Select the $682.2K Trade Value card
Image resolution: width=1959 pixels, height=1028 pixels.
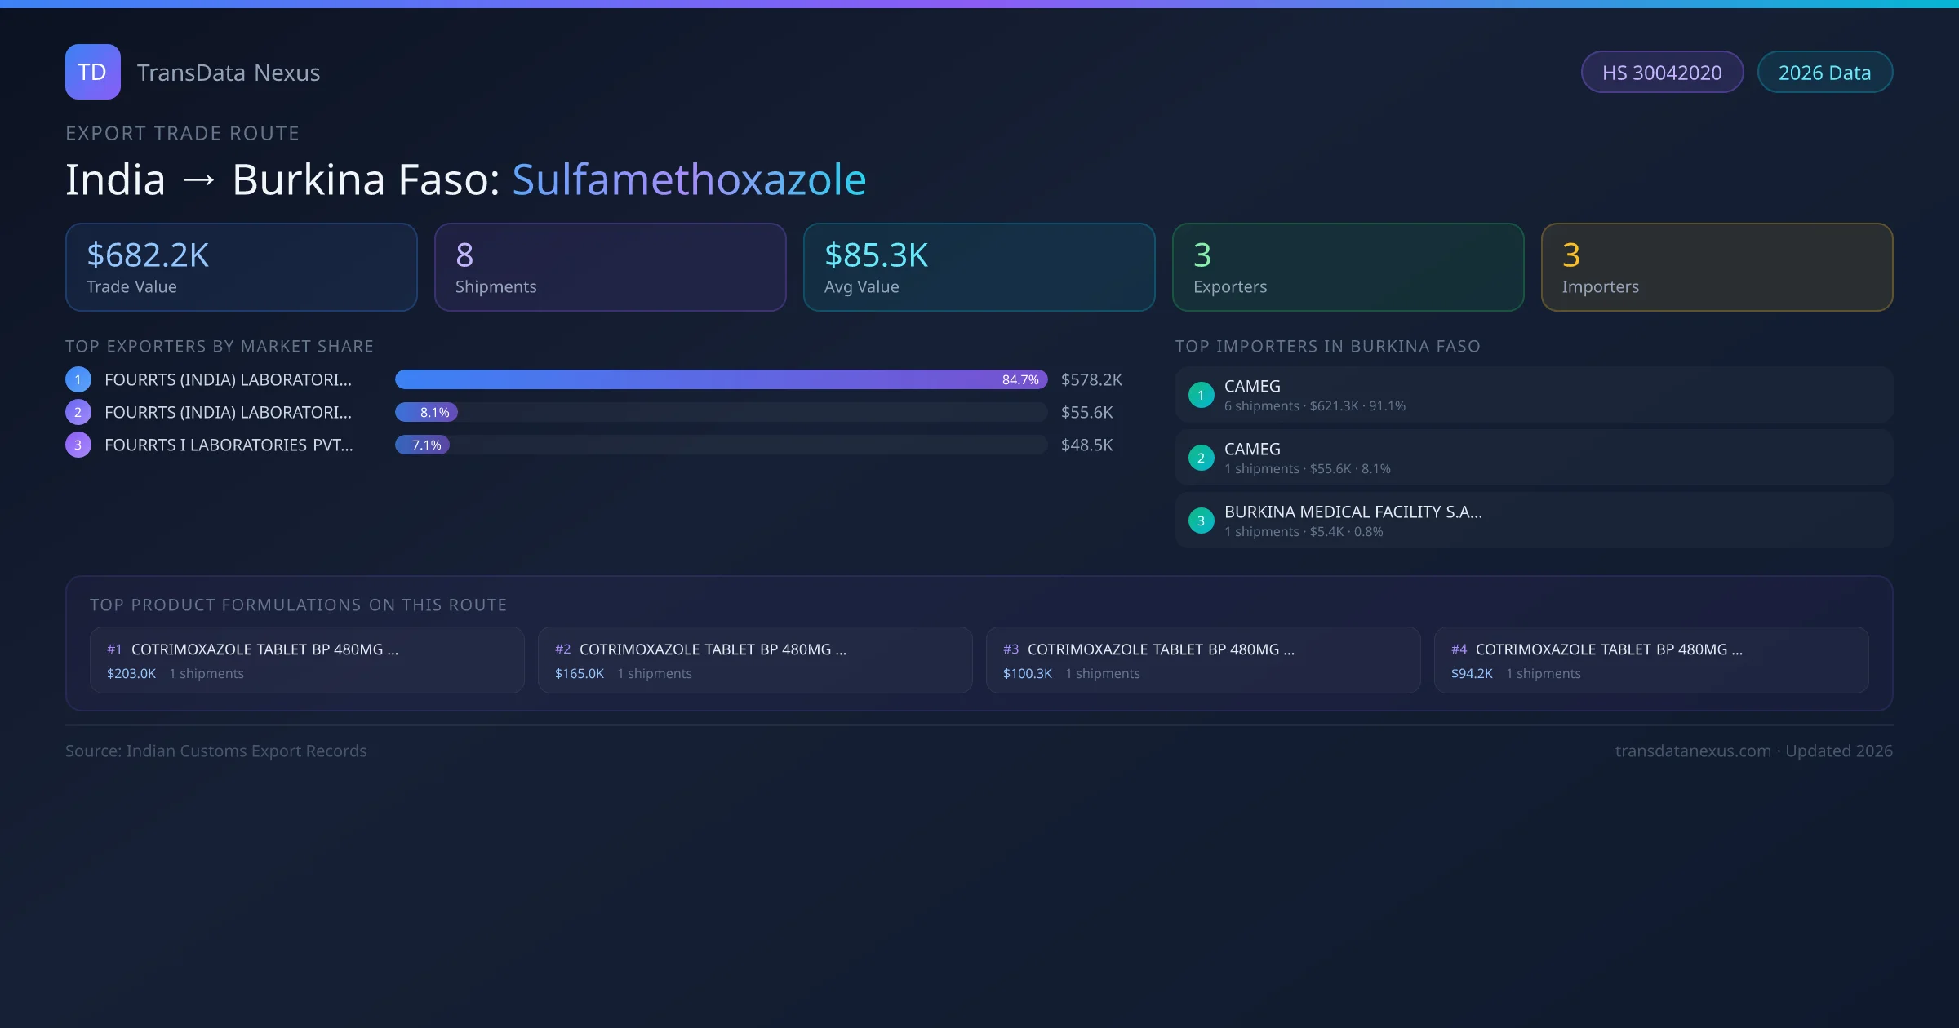pyautogui.click(x=241, y=267)
